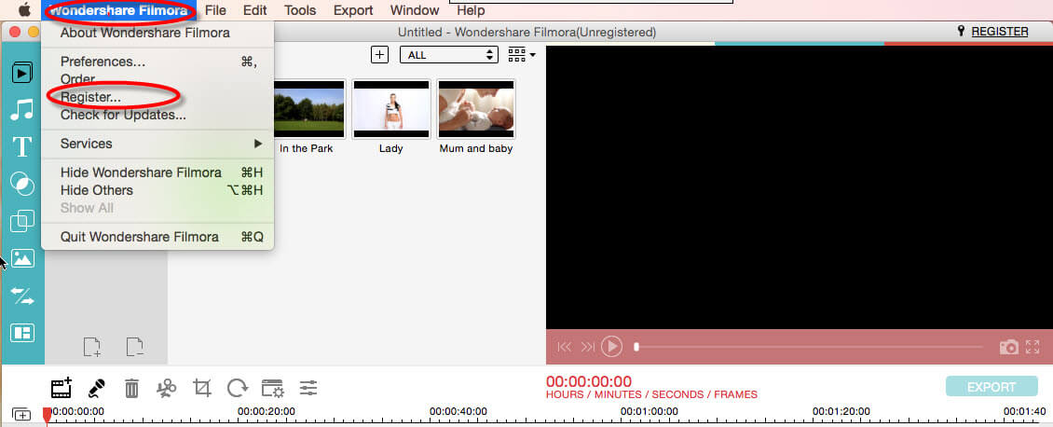Open the Filters overlapping circles icon
The height and width of the screenshot is (427, 1053).
click(22, 184)
